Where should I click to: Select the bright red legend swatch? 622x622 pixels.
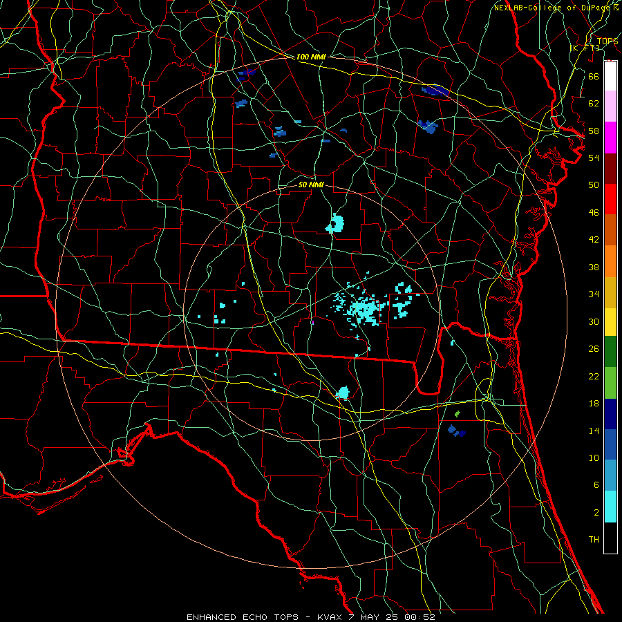pyautogui.click(x=610, y=199)
